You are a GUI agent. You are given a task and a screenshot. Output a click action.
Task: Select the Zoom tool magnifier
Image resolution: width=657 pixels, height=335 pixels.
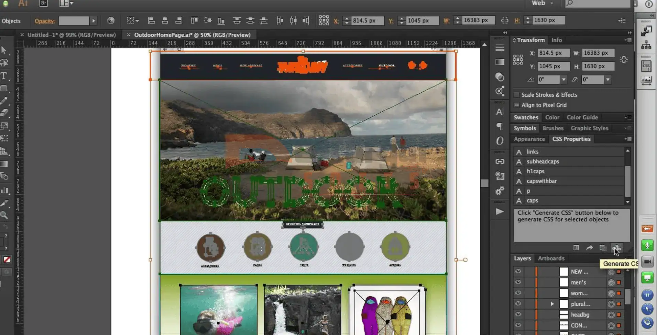[4, 215]
